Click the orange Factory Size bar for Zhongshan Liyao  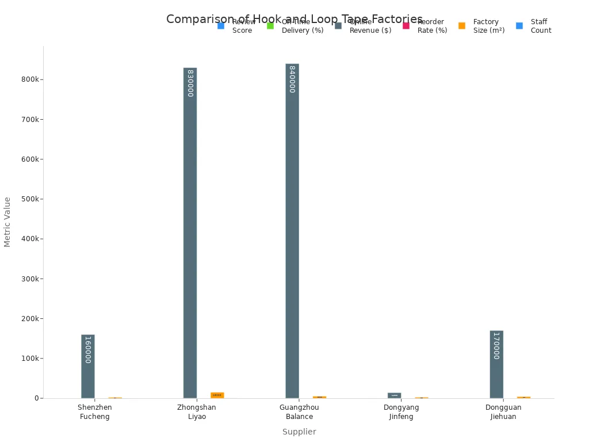[217, 395]
